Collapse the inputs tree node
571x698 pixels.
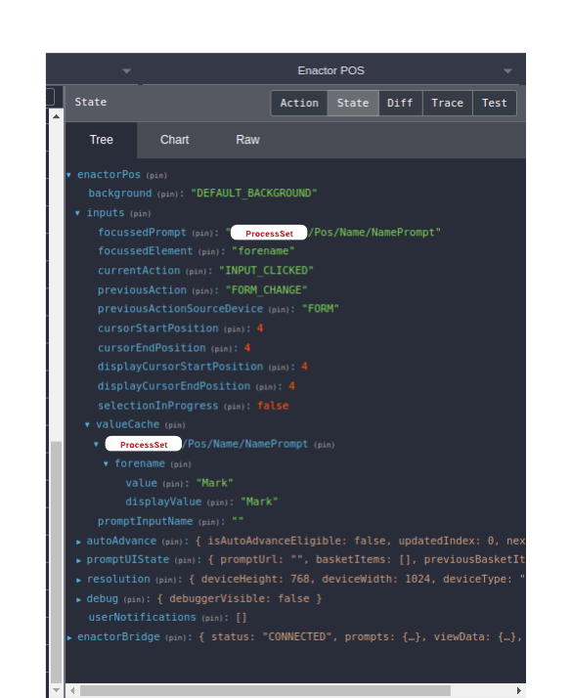77,213
